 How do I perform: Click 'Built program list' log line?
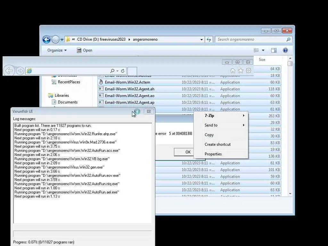[53, 126]
